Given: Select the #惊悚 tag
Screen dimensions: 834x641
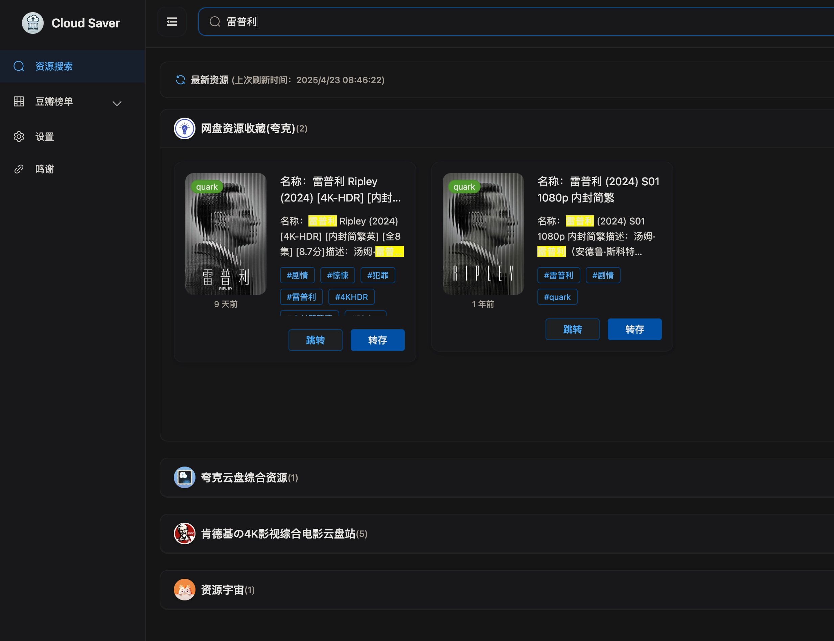Looking at the screenshot, I should coord(338,275).
